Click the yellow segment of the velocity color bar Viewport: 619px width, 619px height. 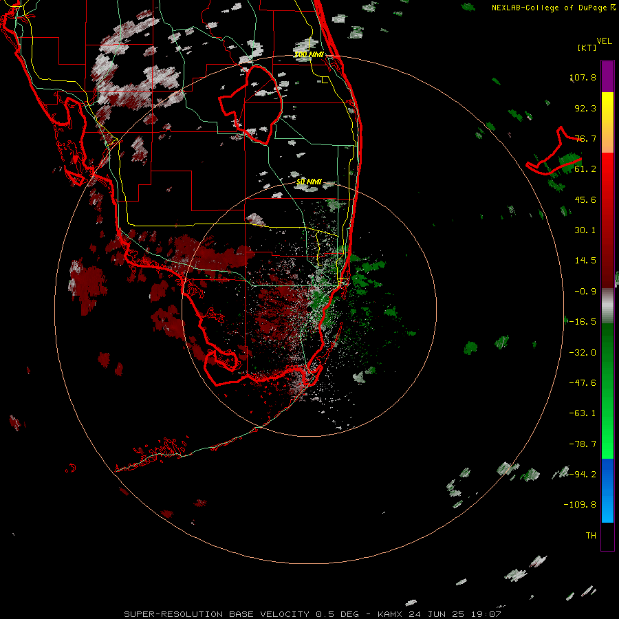pyautogui.click(x=607, y=109)
